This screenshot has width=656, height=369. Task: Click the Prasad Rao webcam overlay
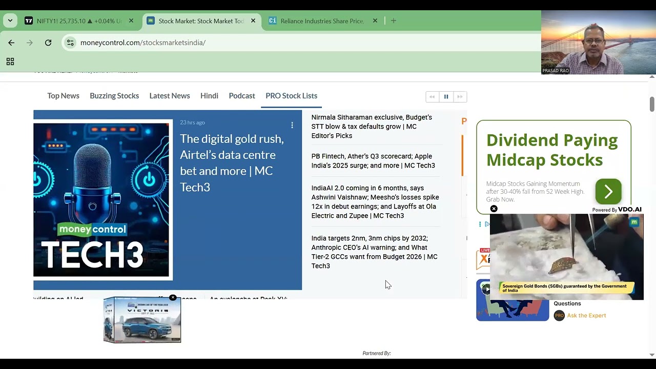point(599,43)
